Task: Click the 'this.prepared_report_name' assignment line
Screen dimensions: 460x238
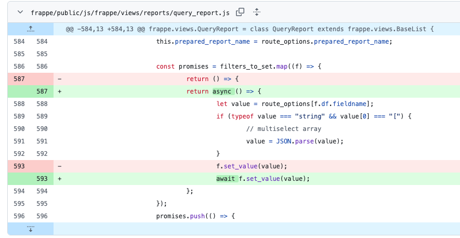Action: pyautogui.click(x=274, y=42)
